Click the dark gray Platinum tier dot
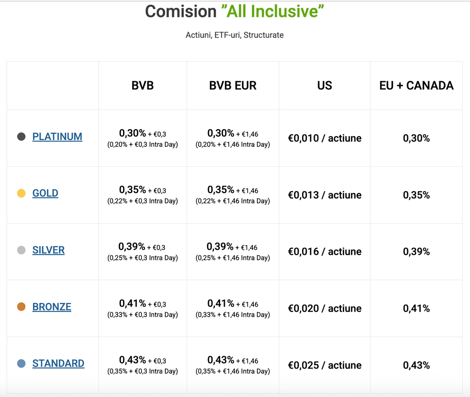The width and height of the screenshot is (470, 397). pos(21,137)
